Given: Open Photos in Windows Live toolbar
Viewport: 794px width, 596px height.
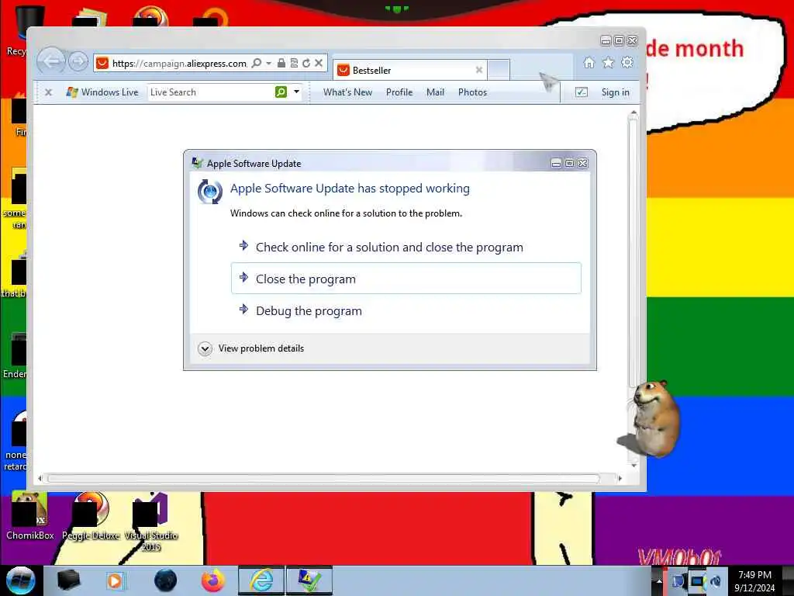Looking at the screenshot, I should (472, 92).
